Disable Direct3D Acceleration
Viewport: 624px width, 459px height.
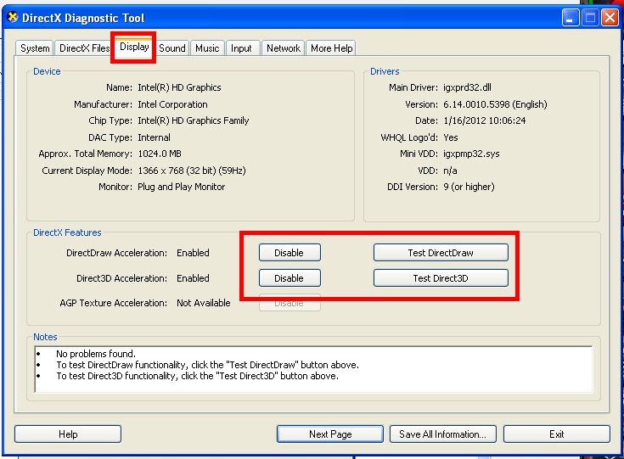[x=290, y=278]
